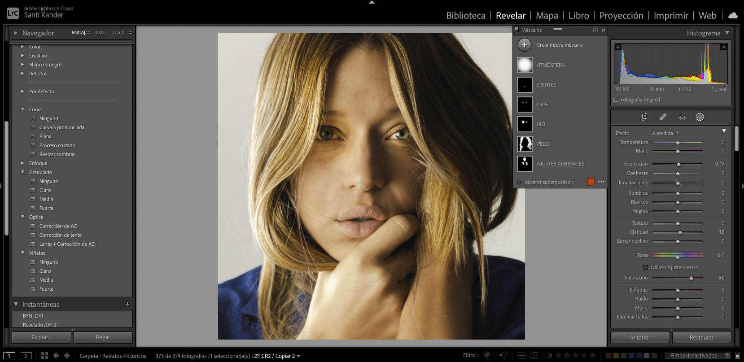Click the Anterior button
Screen dimensions: 744x362
coord(640,338)
